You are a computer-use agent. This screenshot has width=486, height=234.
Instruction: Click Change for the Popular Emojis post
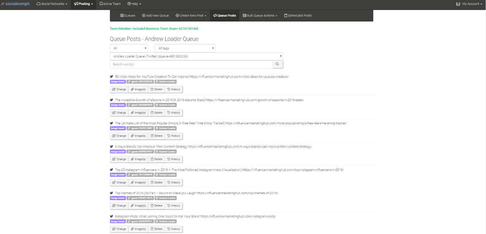(119, 136)
